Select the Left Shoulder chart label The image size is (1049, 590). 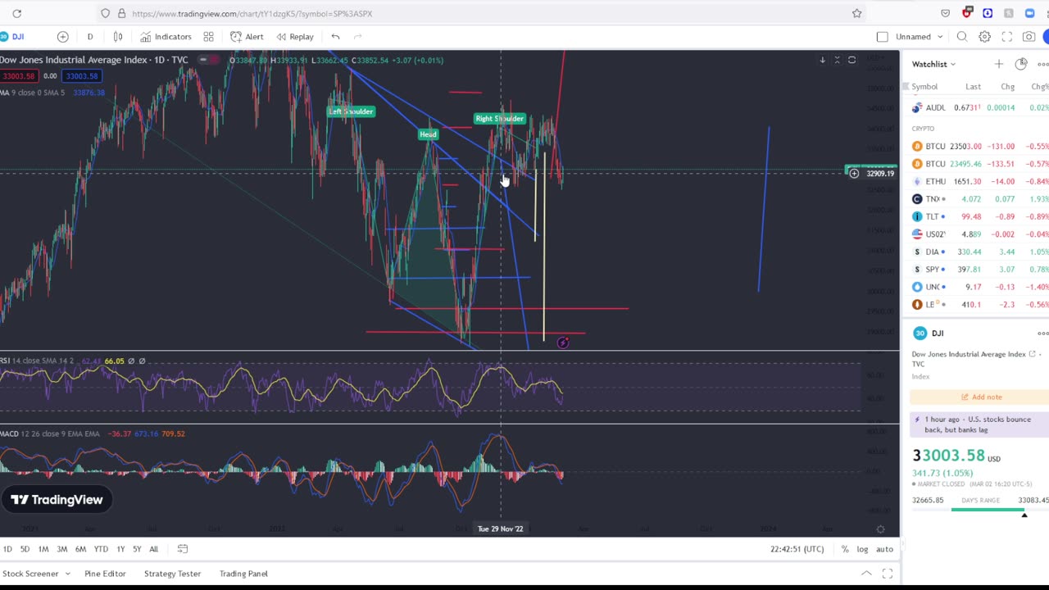pyautogui.click(x=351, y=111)
